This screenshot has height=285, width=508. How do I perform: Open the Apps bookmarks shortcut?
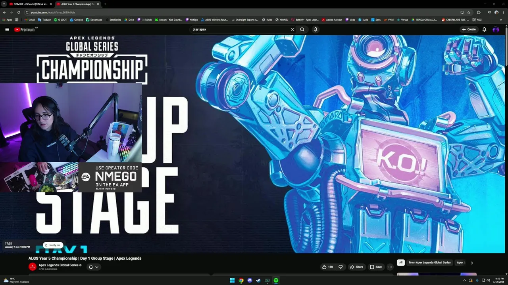coord(7,19)
